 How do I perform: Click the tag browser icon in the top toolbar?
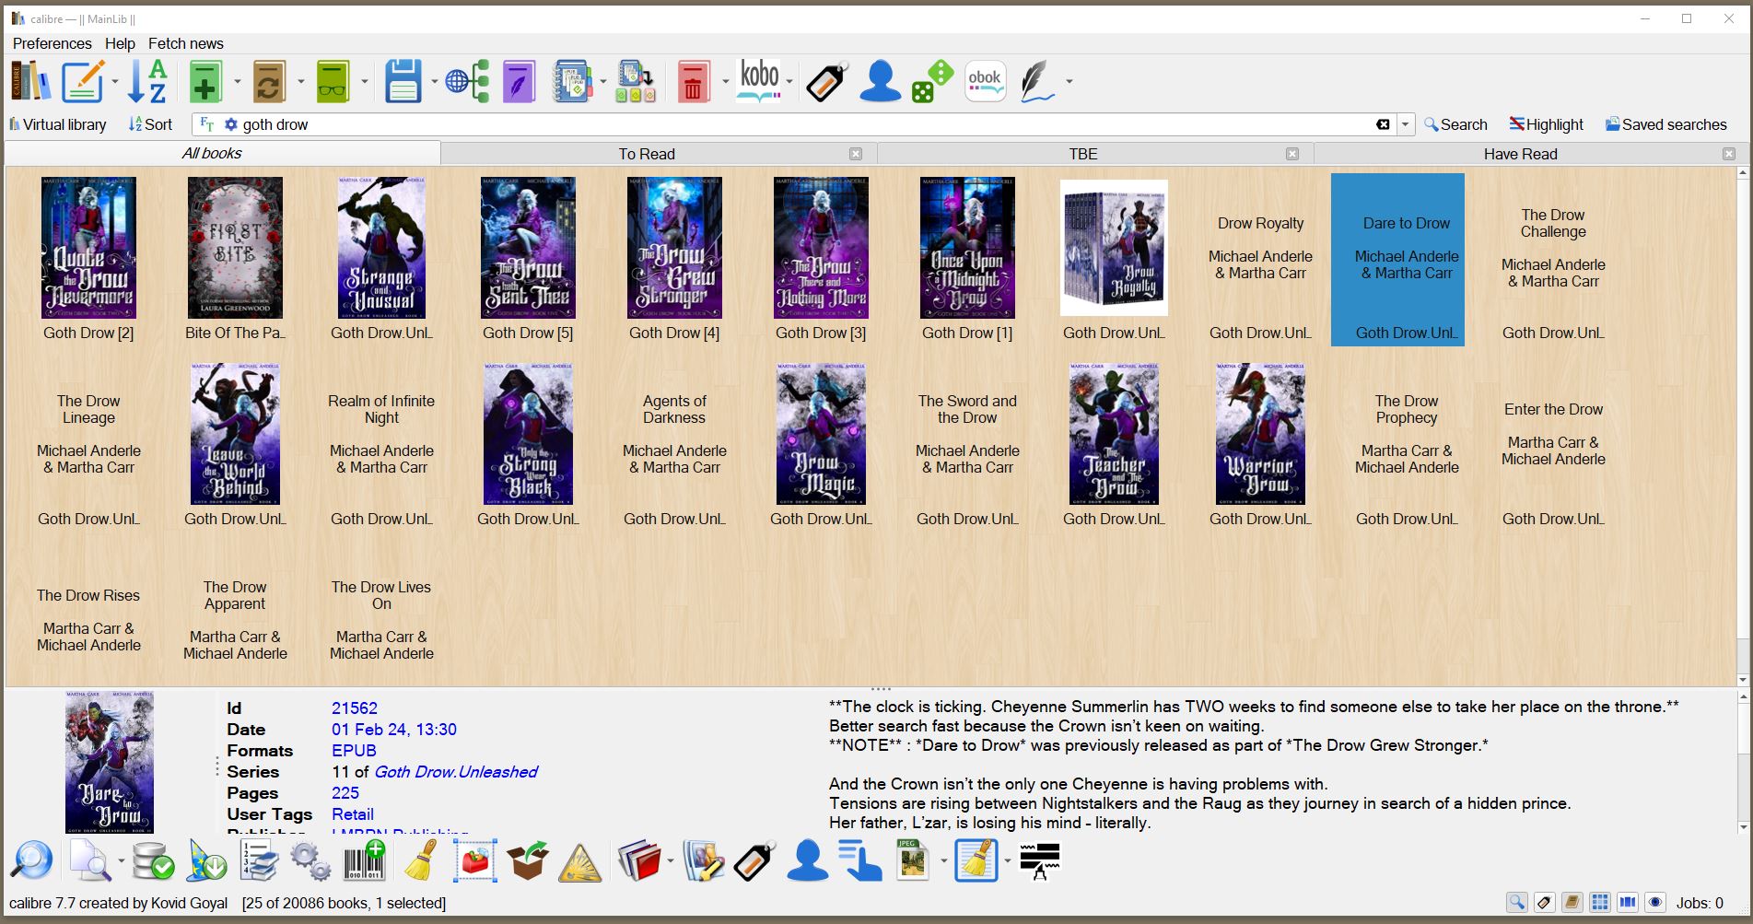tap(826, 81)
